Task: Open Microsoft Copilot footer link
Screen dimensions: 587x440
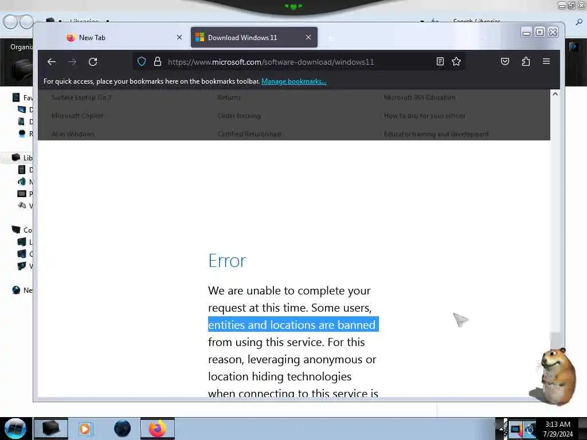Action: pyautogui.click(x=77, y=116)
